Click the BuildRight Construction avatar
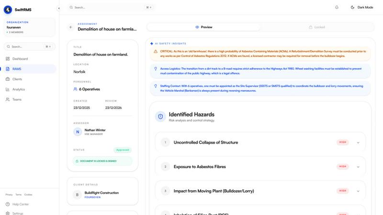The height and width of the screenshot is (215, 383). 77,195
